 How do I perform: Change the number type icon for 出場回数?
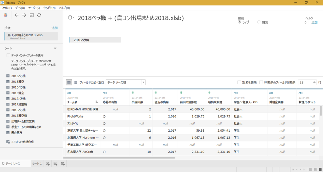[x=133, y=93]
